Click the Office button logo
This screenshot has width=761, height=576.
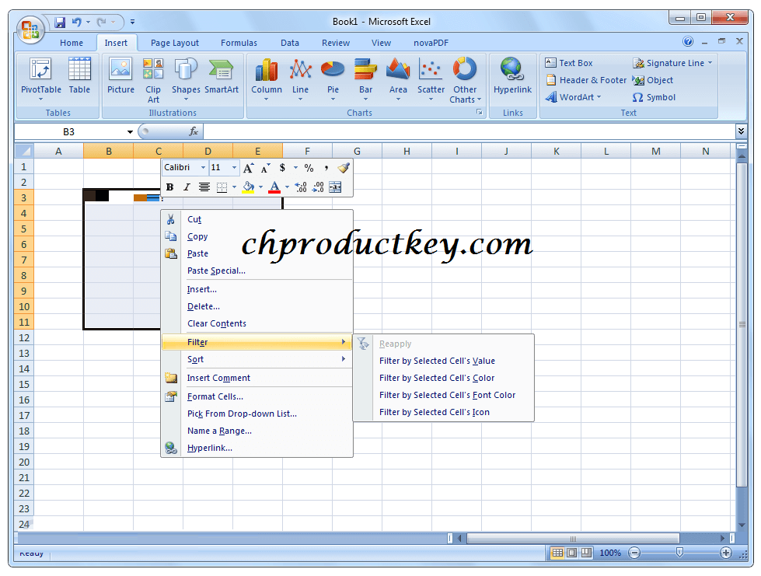coord(30,29)
